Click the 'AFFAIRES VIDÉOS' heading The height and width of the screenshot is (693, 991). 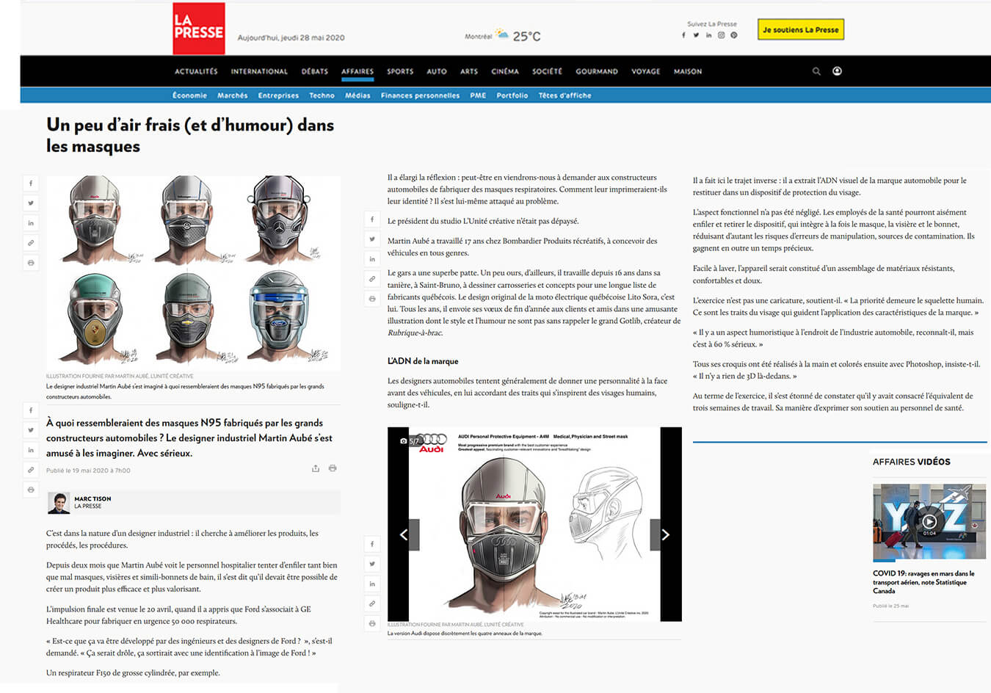coord(911,462)
